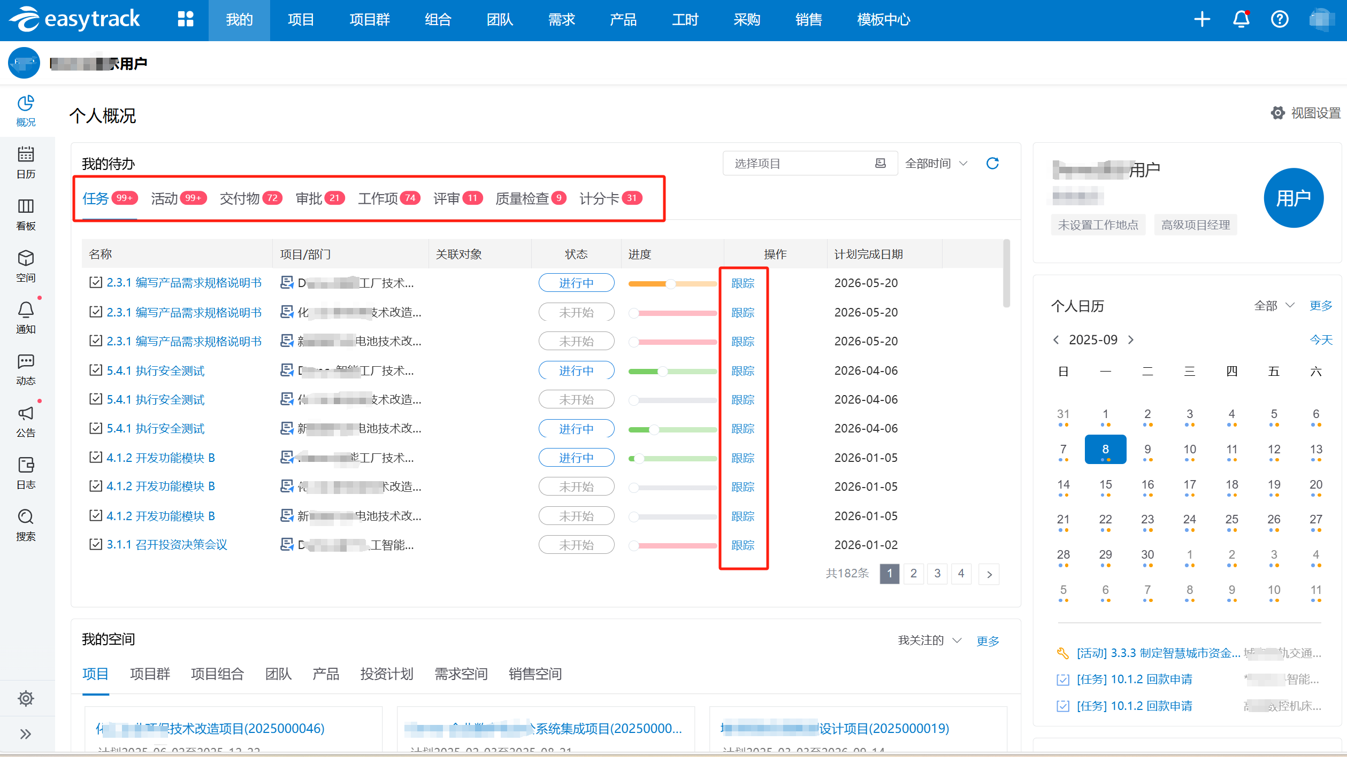Click 跟踪 for the 2026-01-02 task
Viewport: 1347px width, 757px height.
(x=743, y=545)
